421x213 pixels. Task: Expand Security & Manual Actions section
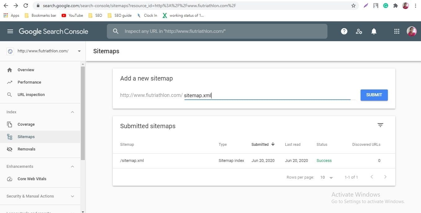pyautogui.click(x=72, y=196)
